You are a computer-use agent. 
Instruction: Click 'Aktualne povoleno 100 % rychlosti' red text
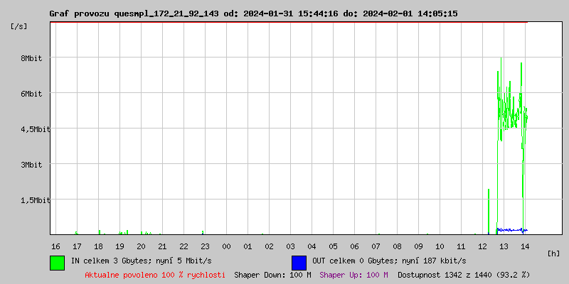coord(155,275)
